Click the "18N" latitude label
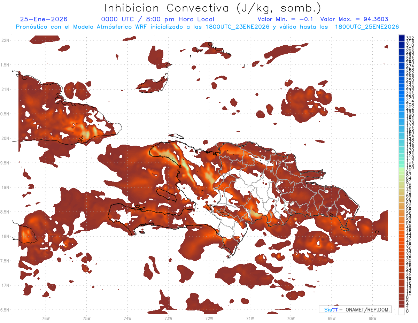418x323 pixels. 5,237
